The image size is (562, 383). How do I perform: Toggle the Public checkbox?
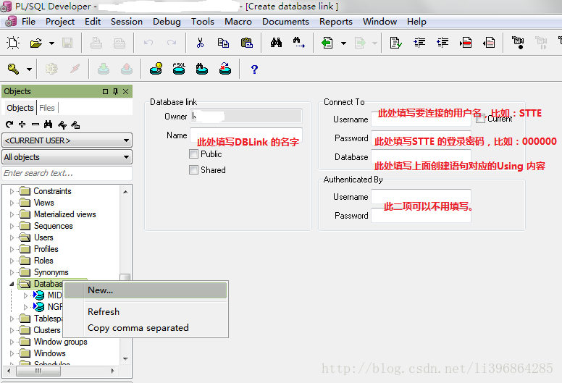[193, 154]
